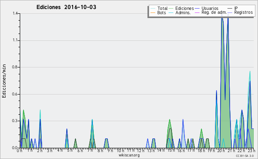Click the y-axis value 0.8
Screen dimensions: 258x159
(15, 67)
